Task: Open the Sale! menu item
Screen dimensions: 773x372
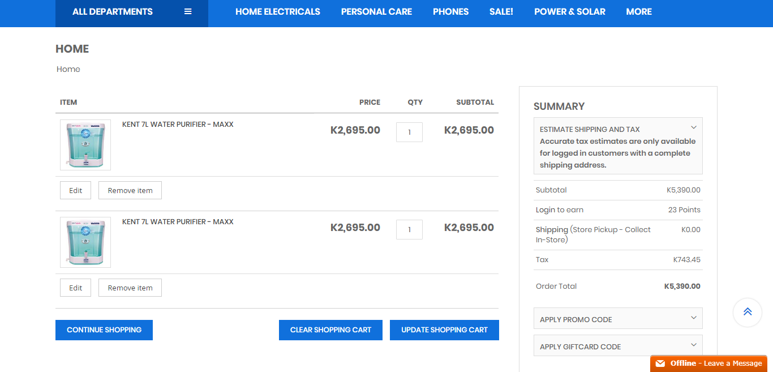Action: (501, 11)
